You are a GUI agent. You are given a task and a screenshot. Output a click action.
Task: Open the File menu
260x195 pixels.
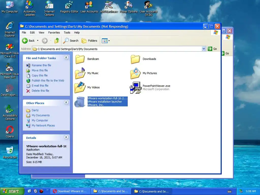(x=24, y=32)
